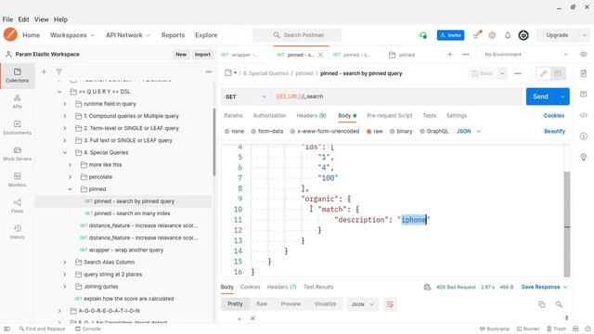Open the Monitors sidebar panel
Viewport: 594px width, 334px height.
(x=17, y=180)
